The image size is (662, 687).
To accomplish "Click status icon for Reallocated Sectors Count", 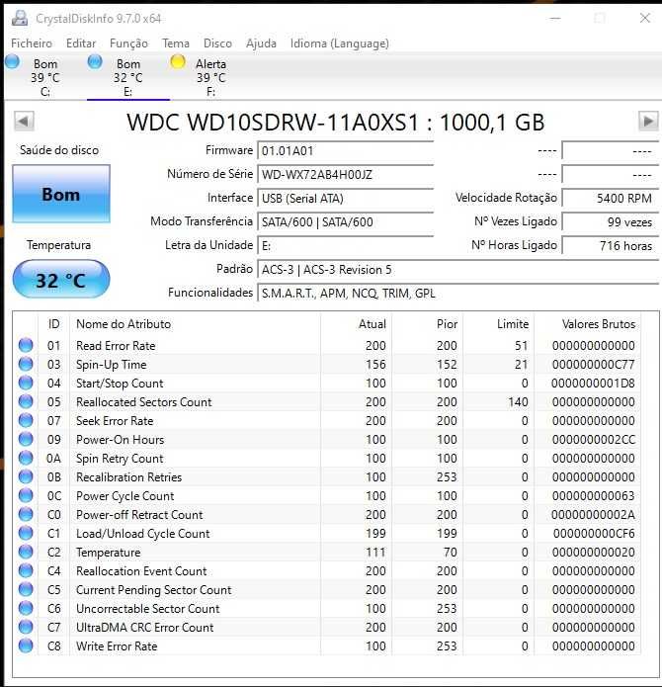I will [x=26, y=401].
